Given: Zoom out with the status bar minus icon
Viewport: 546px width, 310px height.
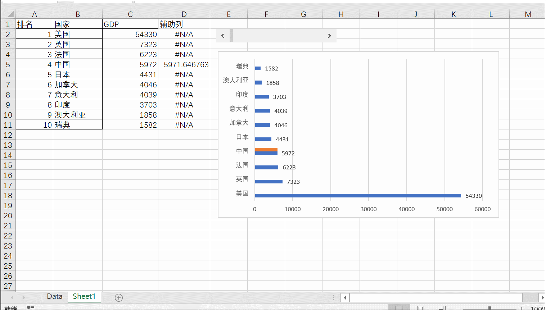Looking at the screenshot, I should tap(458, 307).
